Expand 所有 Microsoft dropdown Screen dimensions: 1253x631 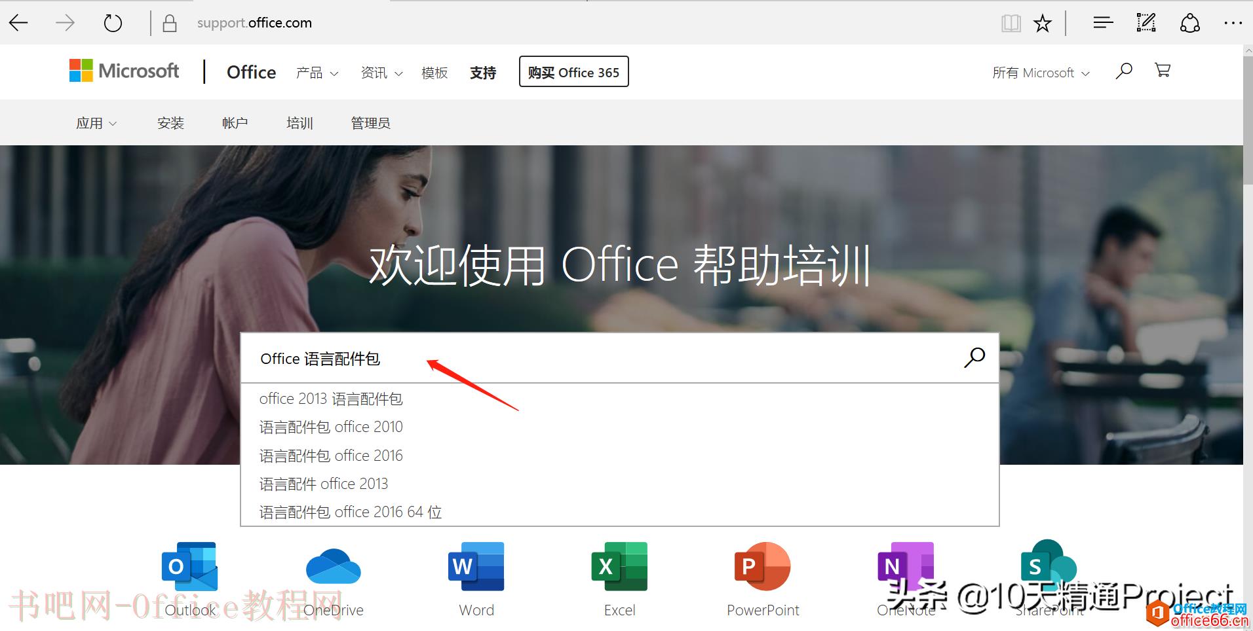pos(1041,73)
